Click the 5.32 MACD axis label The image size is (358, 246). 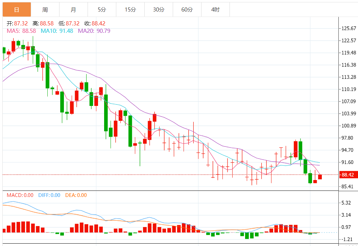346,203
